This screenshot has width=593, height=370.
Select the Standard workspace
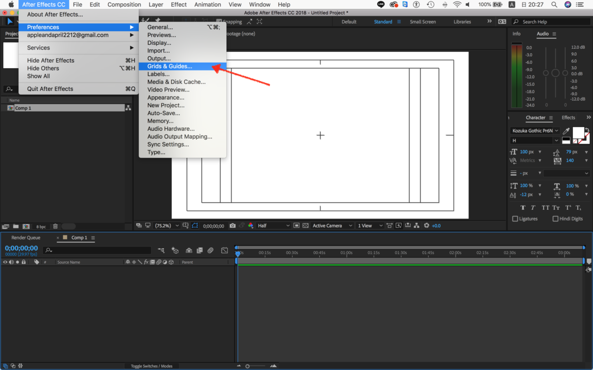383,22
